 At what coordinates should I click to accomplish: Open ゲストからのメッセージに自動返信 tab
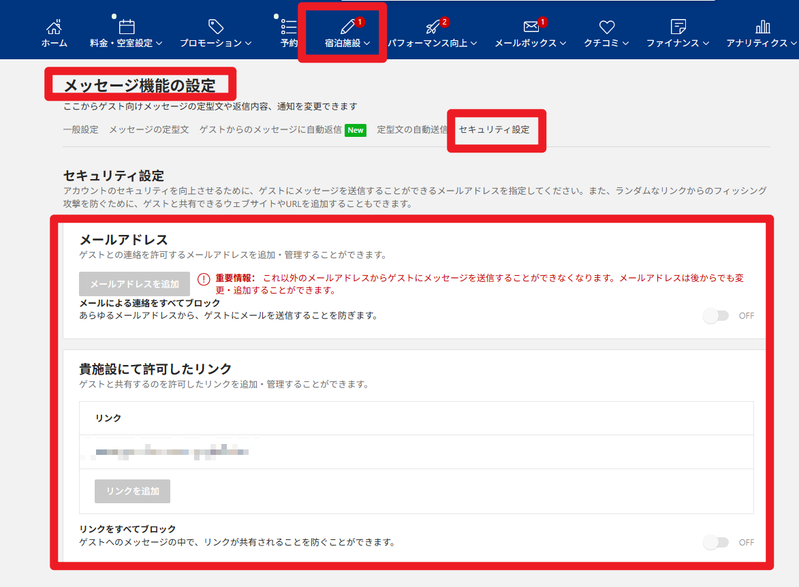pyautogui.click(x=270, y=130)
